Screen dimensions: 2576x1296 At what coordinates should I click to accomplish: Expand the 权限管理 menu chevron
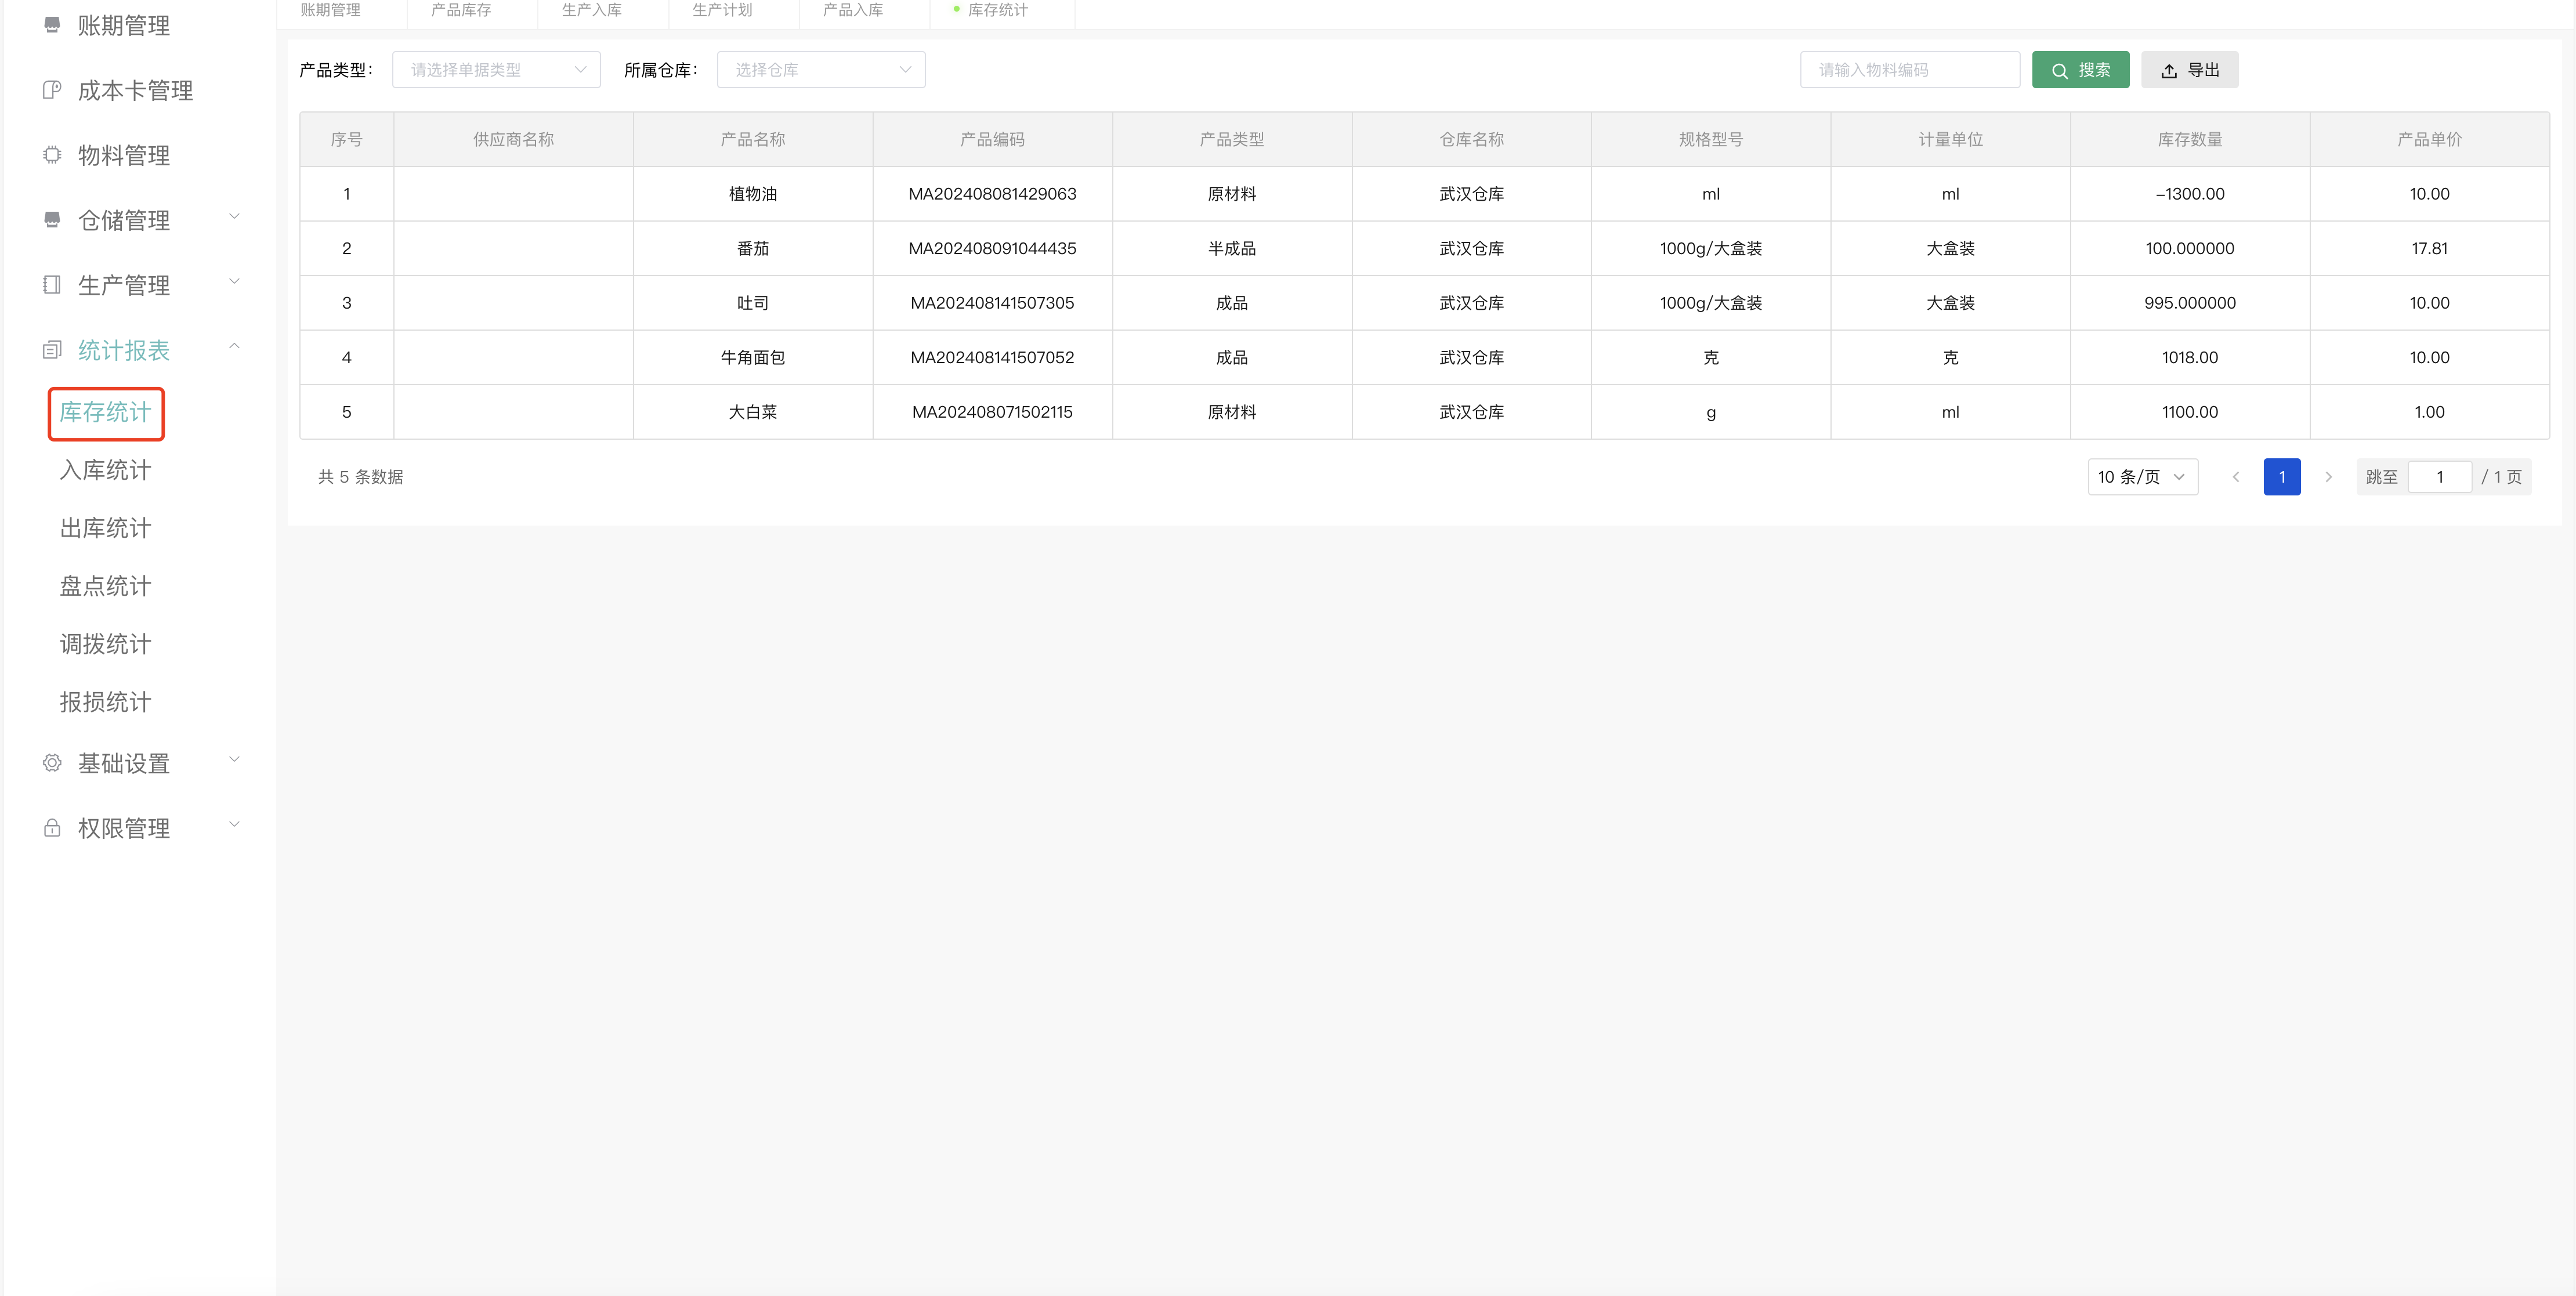point(234,825)
